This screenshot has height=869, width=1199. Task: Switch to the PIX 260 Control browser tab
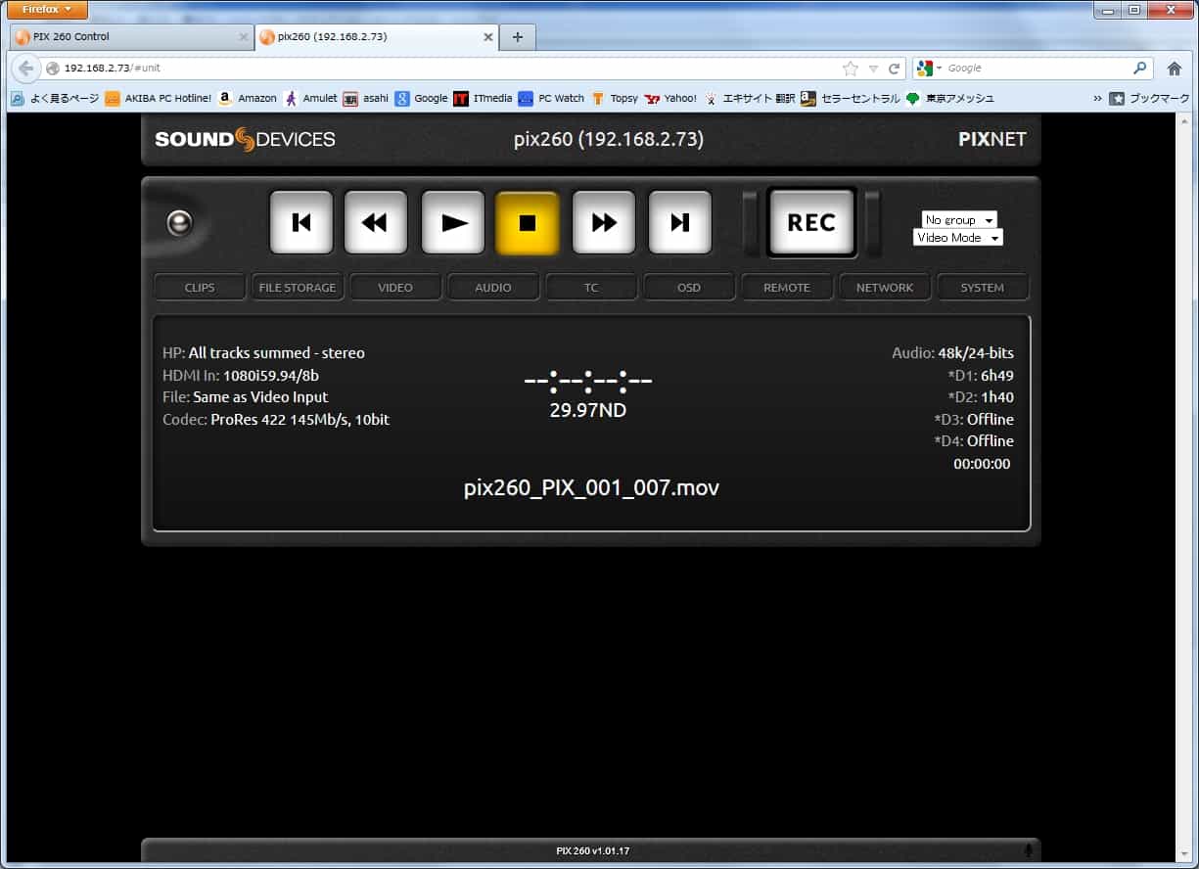(x=132, y=37)
